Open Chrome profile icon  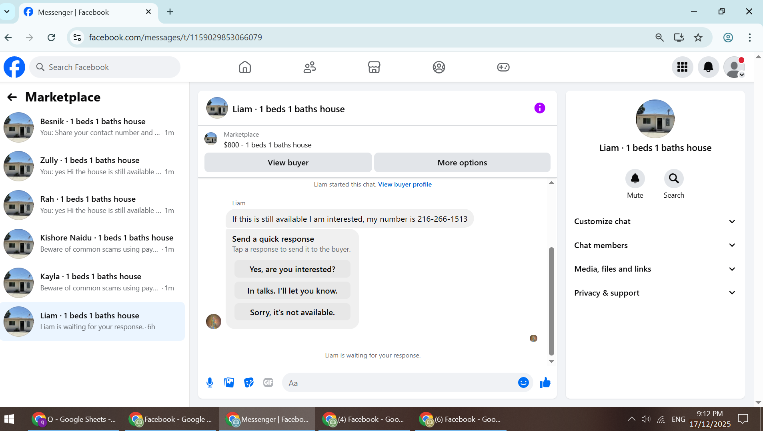coord(728,38)
